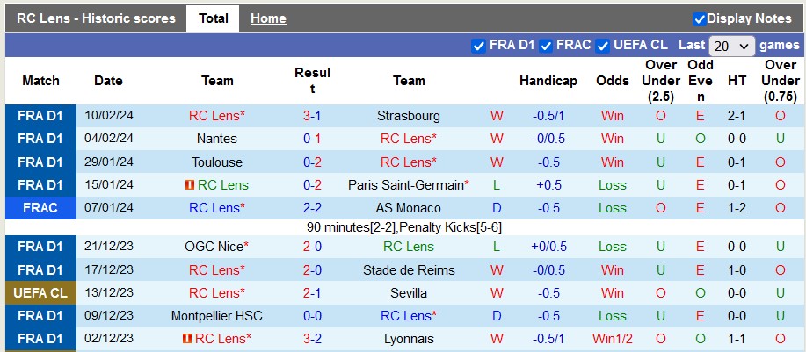The height and width of the screenshot is (352, 806).
Task: Open the Last 20 games dropdown
Action: pyautogui.click(x=732, y=46)
